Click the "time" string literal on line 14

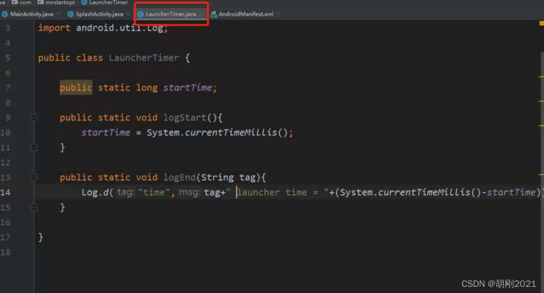pyautogui.click(x=154, y=192)
